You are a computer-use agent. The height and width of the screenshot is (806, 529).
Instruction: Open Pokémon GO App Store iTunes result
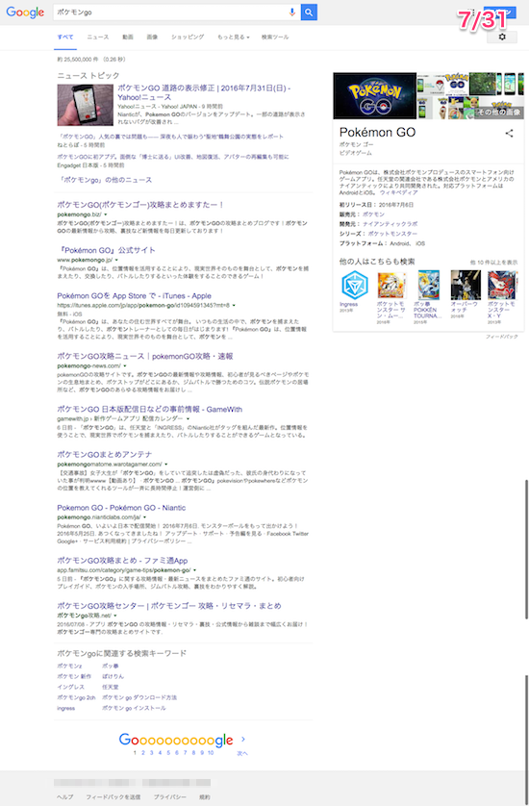[135, 296]
